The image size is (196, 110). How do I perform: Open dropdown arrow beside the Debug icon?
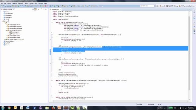[x=52, y=6]
